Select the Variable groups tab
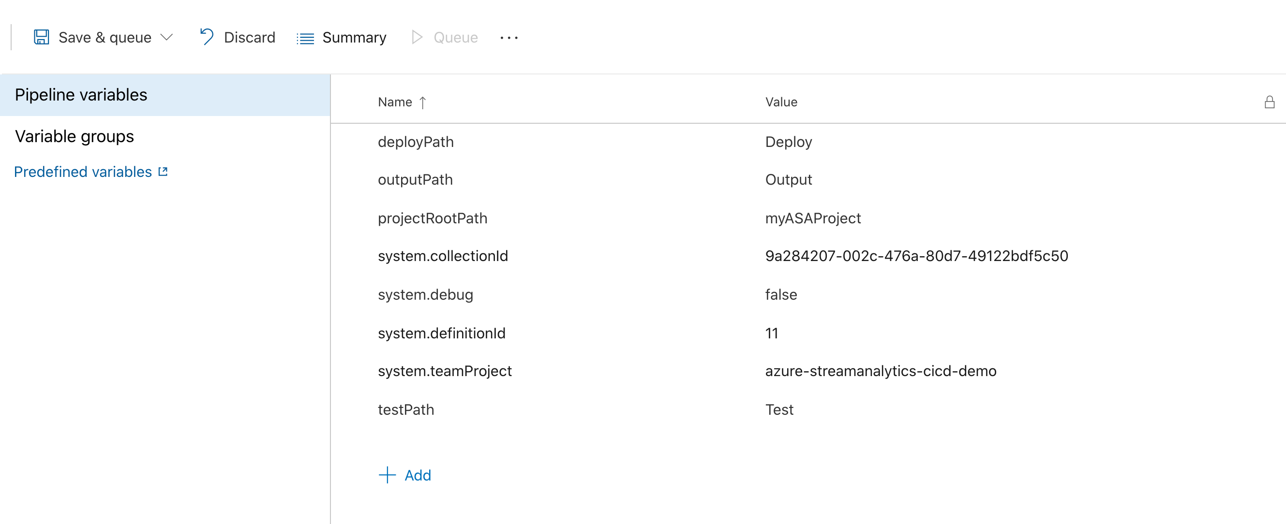 74,136
